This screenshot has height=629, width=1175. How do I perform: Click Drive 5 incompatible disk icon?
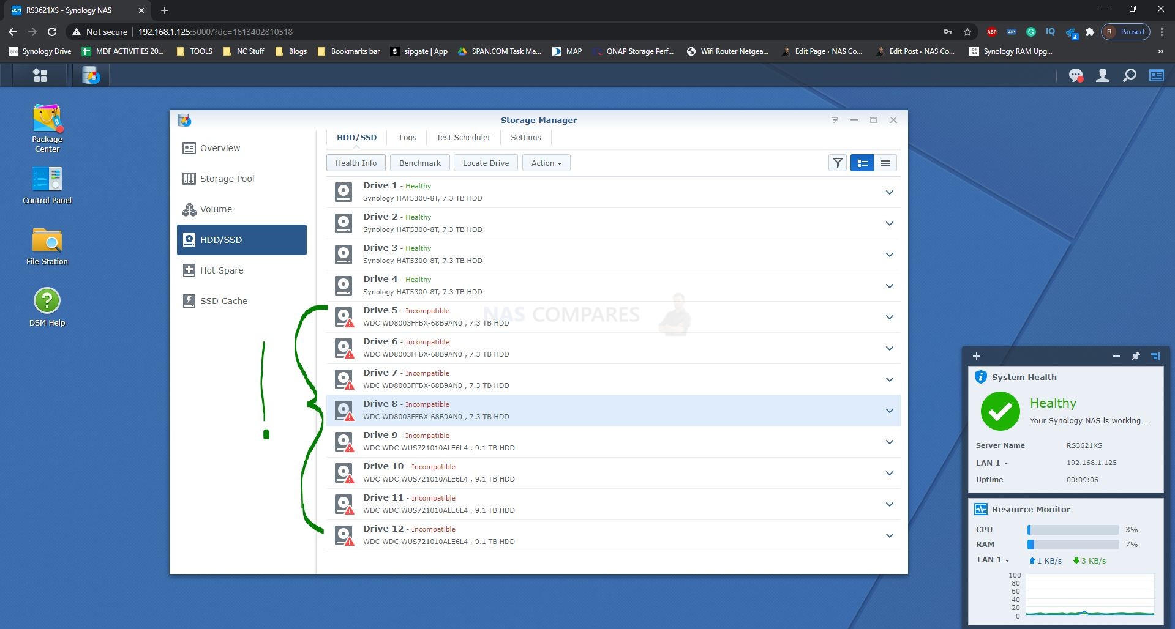344,317
